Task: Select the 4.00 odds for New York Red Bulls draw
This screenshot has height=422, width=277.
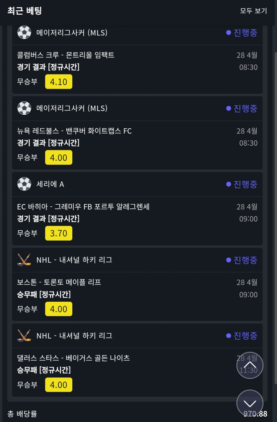Action: coord(59,158)
